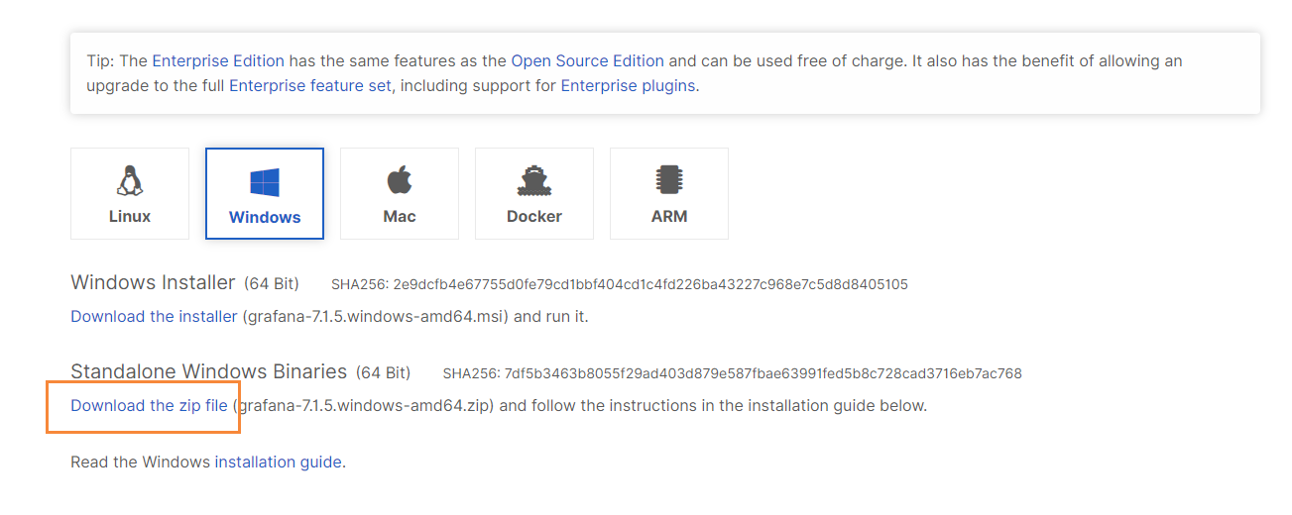Image resolution: width=1292 pixels, height=515 pixels.
Task: Click "Download the installer" link
Action: [154, 317]
